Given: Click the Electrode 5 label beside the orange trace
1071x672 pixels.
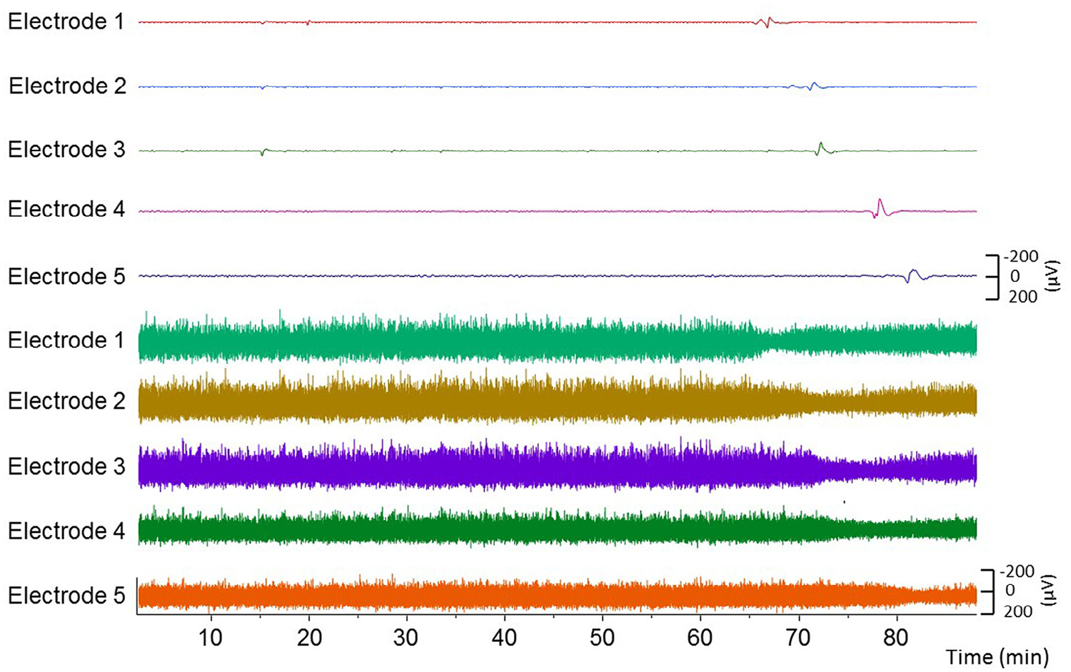Looking at the screenshot, I should (66, 595).
